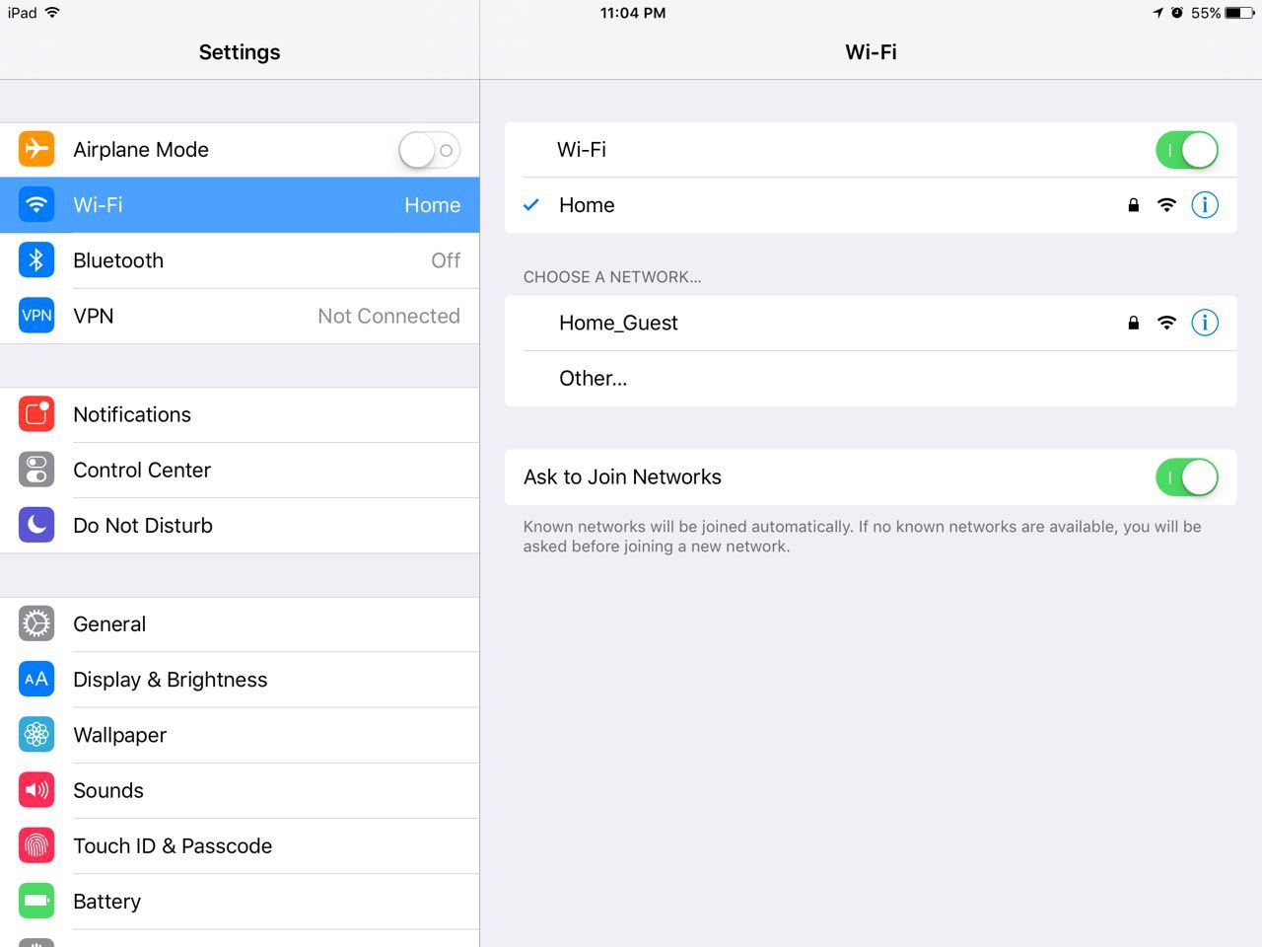Tap the alarm clock icon in status bar

point(1177,13)
